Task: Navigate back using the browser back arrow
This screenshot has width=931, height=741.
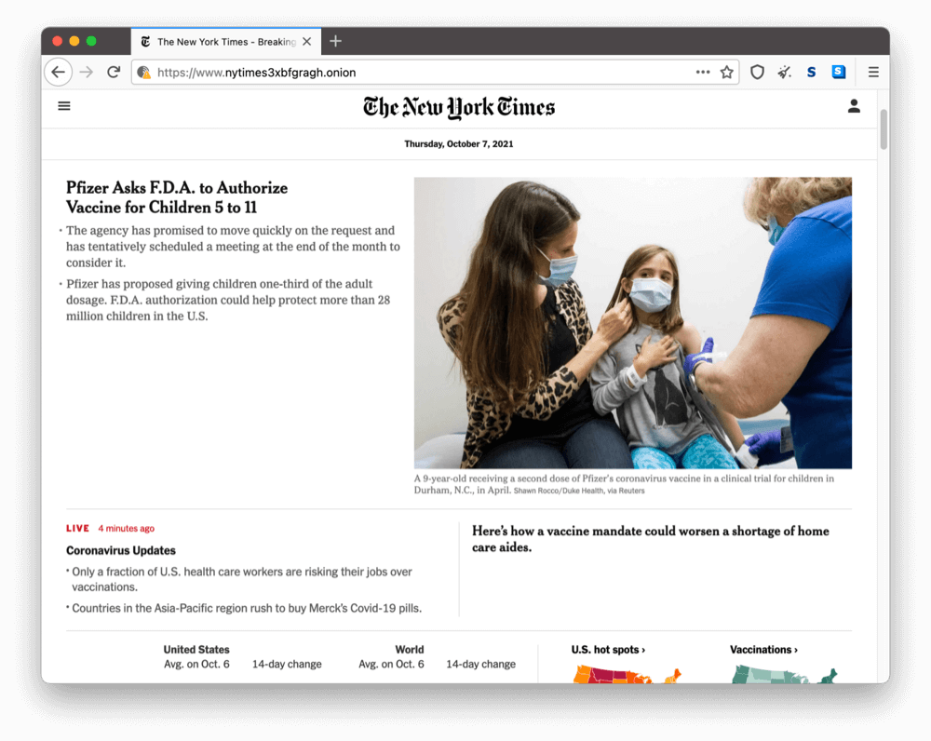Action: coord(58,72)
